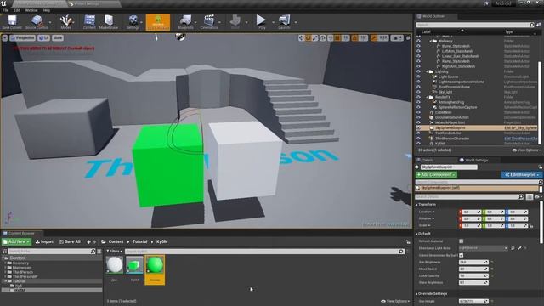Click the orange highlighted build toolbar button
Image resolution: width=544 pixels, height=306 pixels.
(158, 22)
